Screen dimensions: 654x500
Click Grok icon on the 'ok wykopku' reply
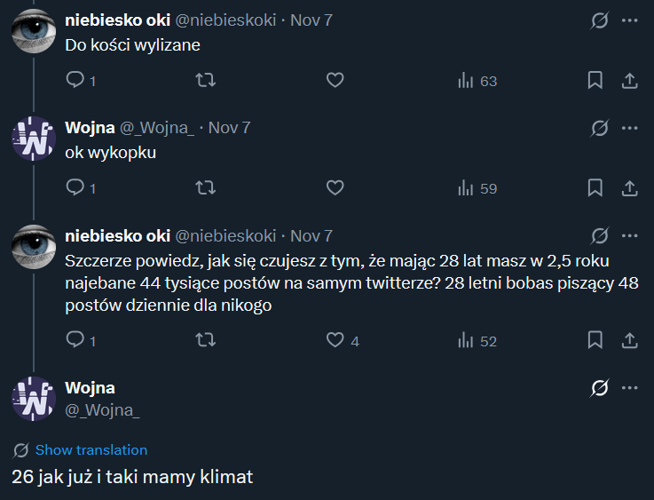coord(600,128)
